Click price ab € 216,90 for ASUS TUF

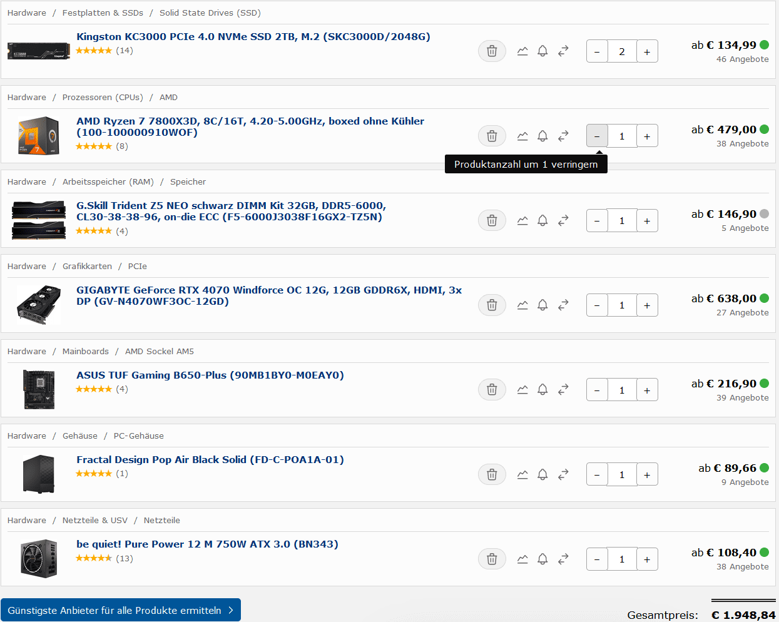[724, 384]
